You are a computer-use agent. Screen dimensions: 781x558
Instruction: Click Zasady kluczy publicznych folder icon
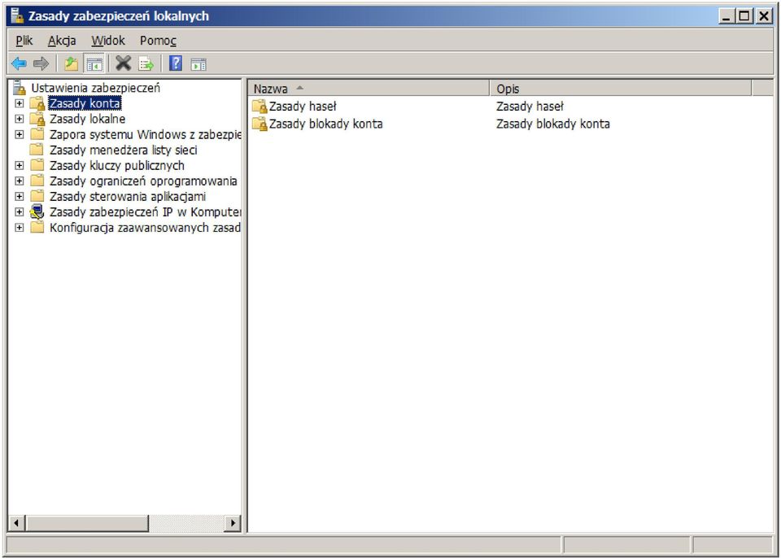click(37, 165)
